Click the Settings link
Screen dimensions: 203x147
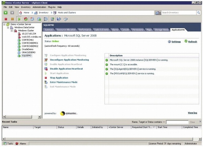point(176,42)
